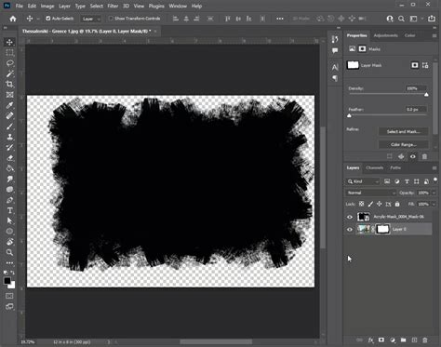This screenshot has width=441, height=347.
Task: Select the Lasso tool
Action: (9, 63)
